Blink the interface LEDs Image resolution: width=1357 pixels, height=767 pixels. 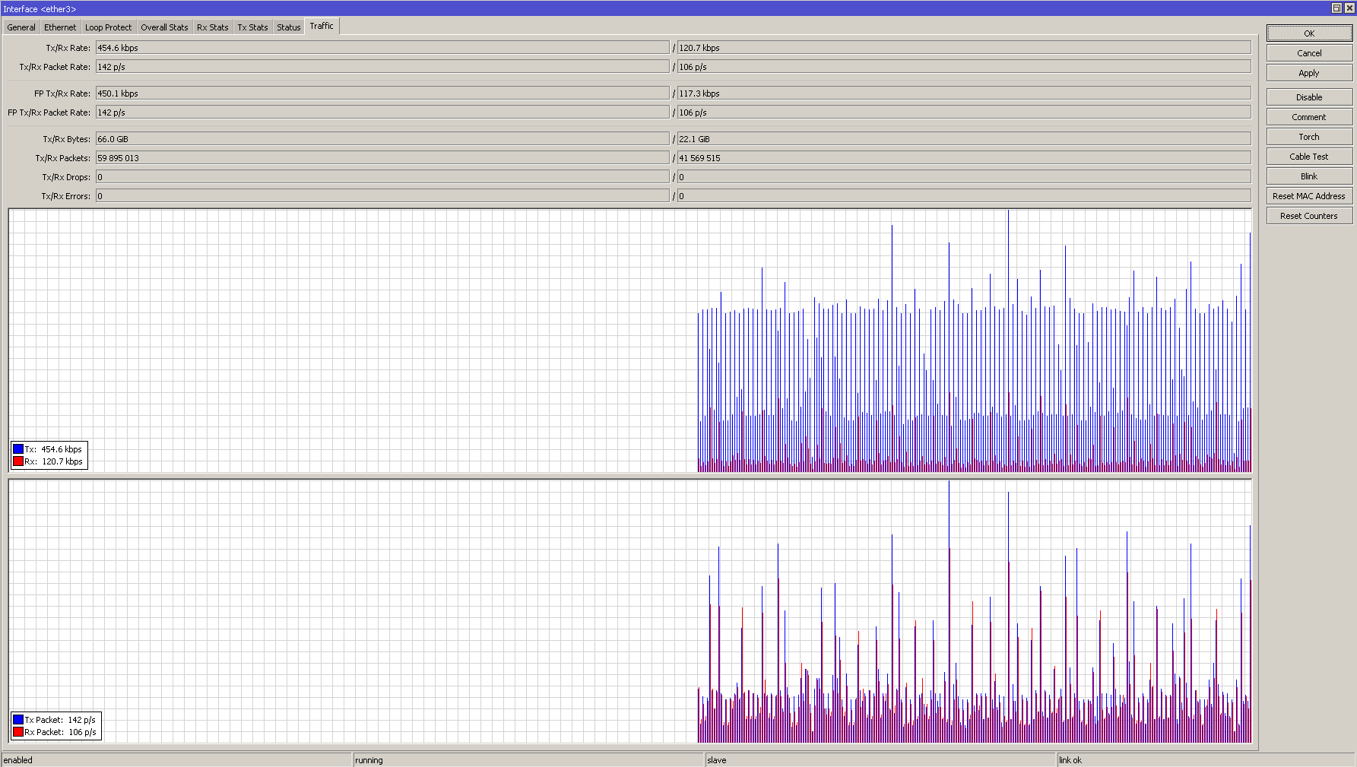(x=1308, y=176)
